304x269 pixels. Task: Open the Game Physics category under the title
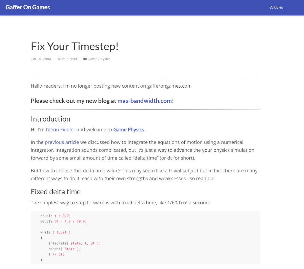coord(99,59)
